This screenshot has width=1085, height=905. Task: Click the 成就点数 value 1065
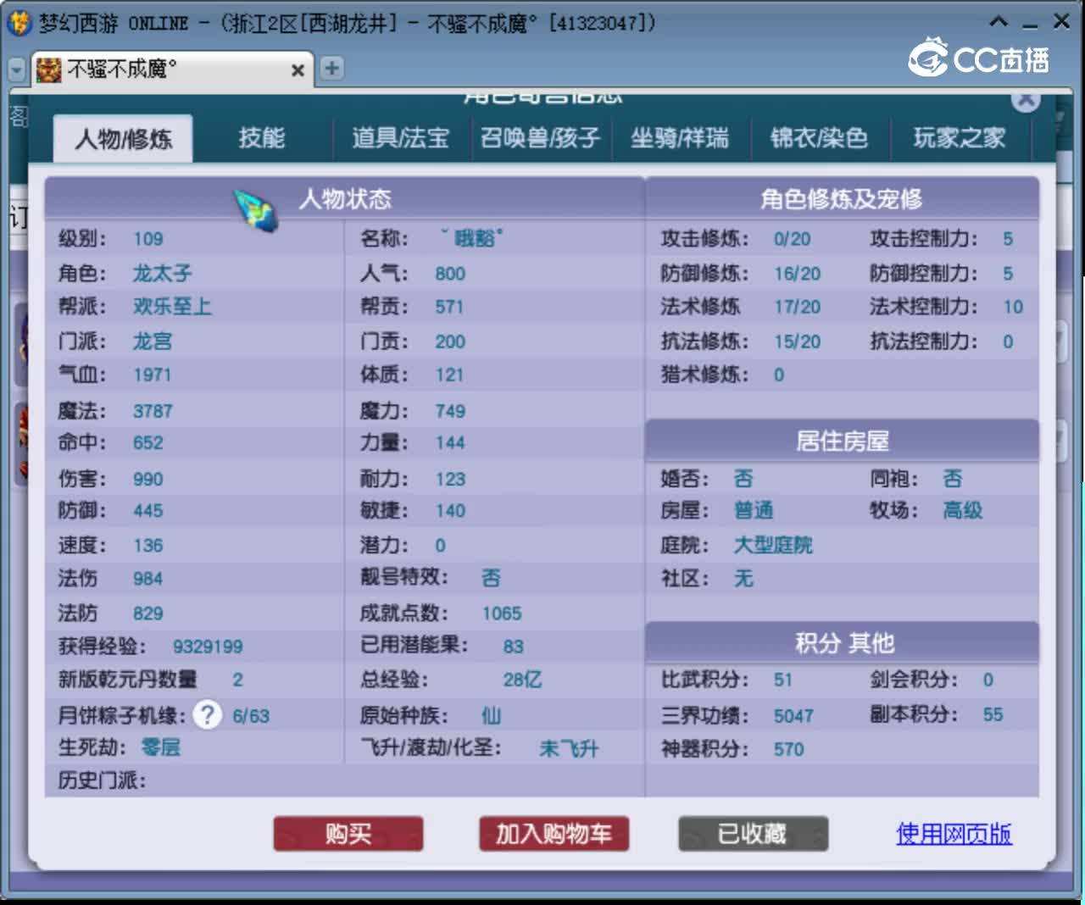click(x=502, y=613)
